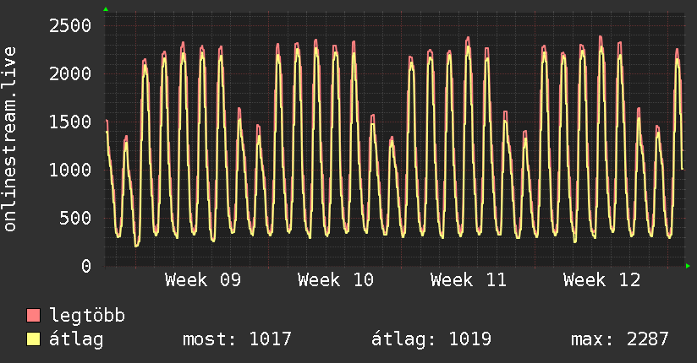Click the legtöbb legend label
Image resolution: width=697 pixels, height=363 pixels.
pos(87,316)
